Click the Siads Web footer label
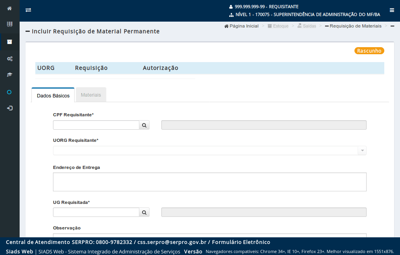Viewport: 400px width, 255px height. (x=19, y=251)
